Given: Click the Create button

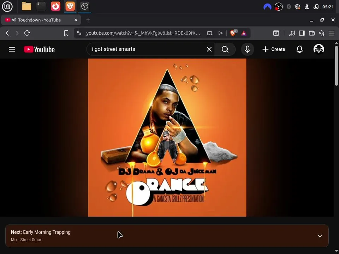Looking at the screenshot, I should (273, 49).
